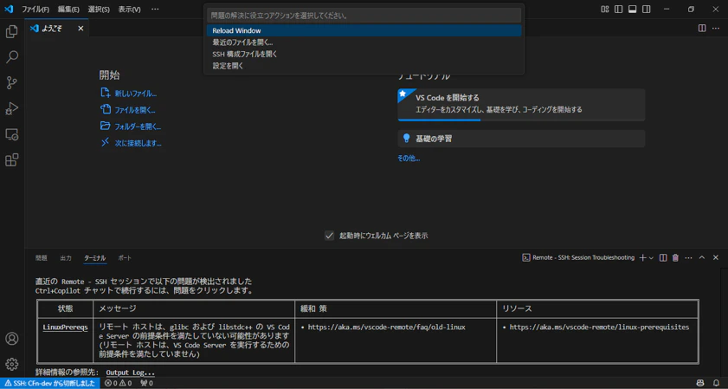Open errors and warnings status item

pos(118,384)
